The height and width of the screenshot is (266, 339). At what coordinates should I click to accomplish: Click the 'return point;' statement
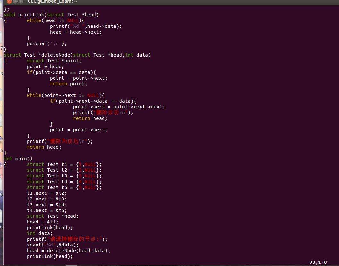click(x=68, y=84)
